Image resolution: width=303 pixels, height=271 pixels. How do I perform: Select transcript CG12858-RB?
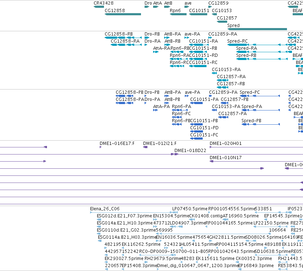coord(123,38)
